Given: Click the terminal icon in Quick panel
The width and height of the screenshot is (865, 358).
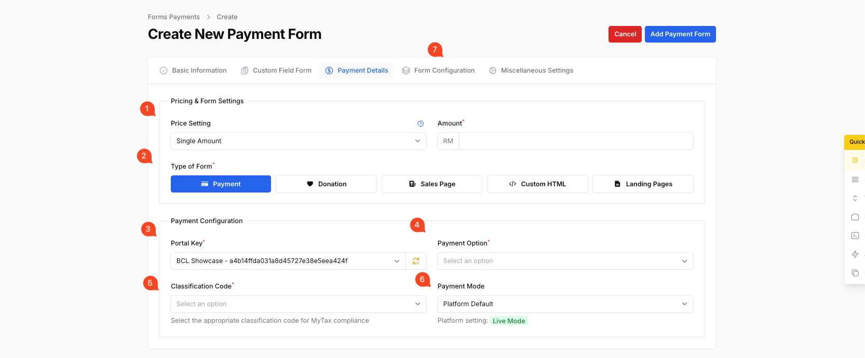Looking at the screenshot, I should 855,236.
